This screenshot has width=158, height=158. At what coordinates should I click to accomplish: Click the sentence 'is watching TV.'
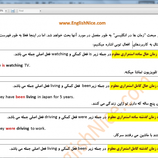16,65
